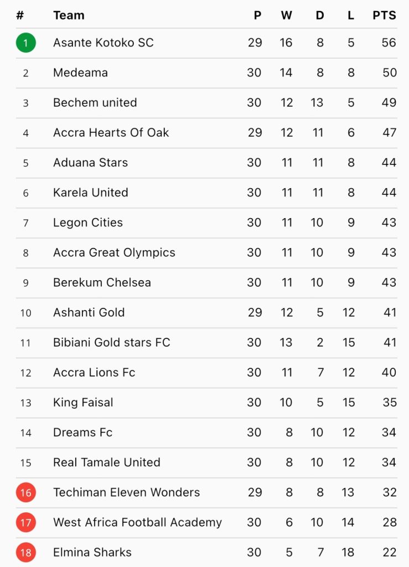This screenshot has height=567, width=409.
Task: Click the Legon Cities team name
Action: (x=88, y=223)
